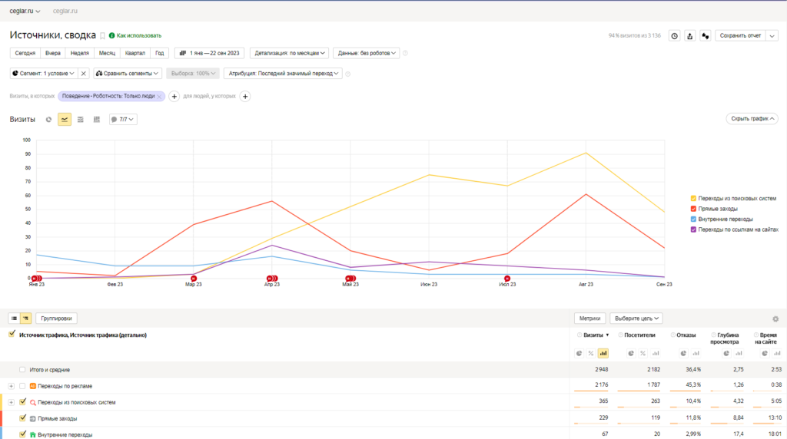Click the Мар 23 chart annotation marker
This screenshot has height=439, width=787.
pyautogui.click(x=193, y=278)
